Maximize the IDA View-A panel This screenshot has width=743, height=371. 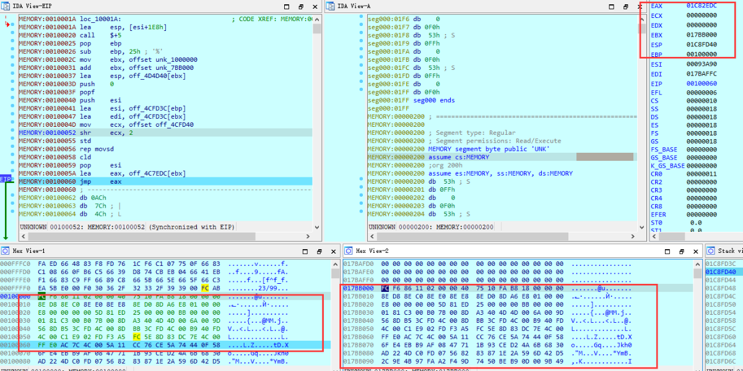[609, 6]
